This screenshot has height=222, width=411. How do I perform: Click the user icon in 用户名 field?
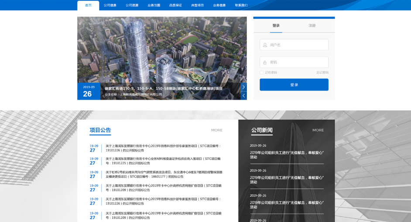[x=265, y=45]
